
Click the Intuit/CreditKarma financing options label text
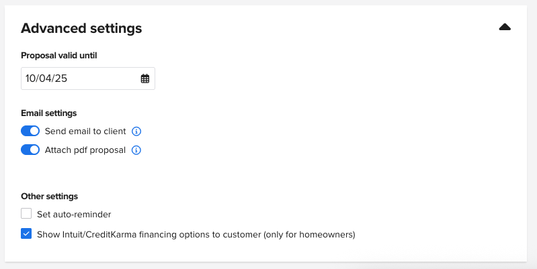(x=155, y=235)
